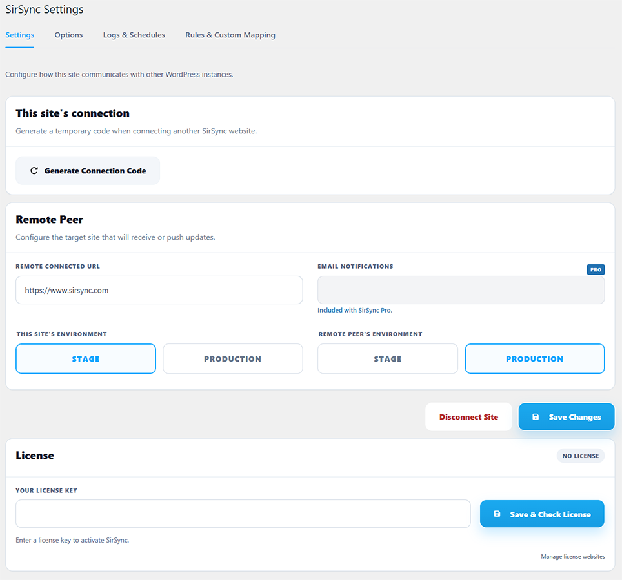Open the Logs & Schedules tab
The image size is (622, 580).
coord(134,35)
